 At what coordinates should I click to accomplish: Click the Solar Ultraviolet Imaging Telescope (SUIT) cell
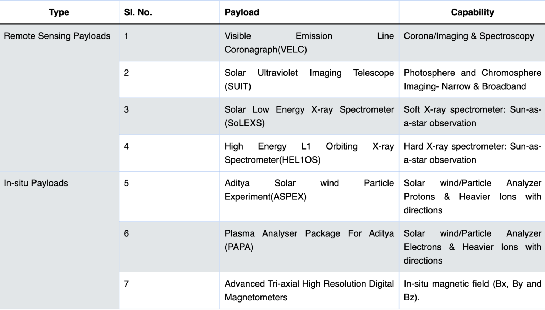pyautogui.click(x=309, y=80)
